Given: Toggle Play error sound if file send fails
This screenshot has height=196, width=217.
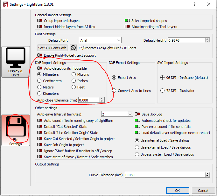Looking at the screenshot, I should 137,126.
